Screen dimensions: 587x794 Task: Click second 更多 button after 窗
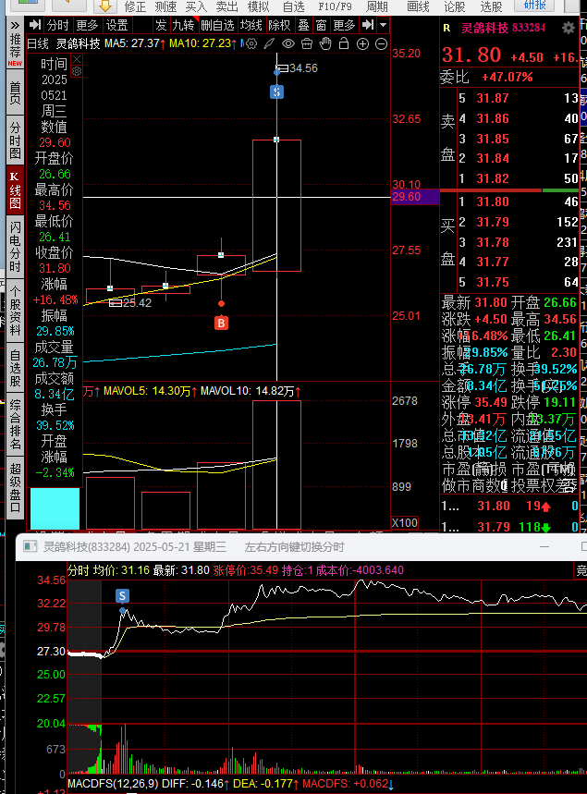345,25
